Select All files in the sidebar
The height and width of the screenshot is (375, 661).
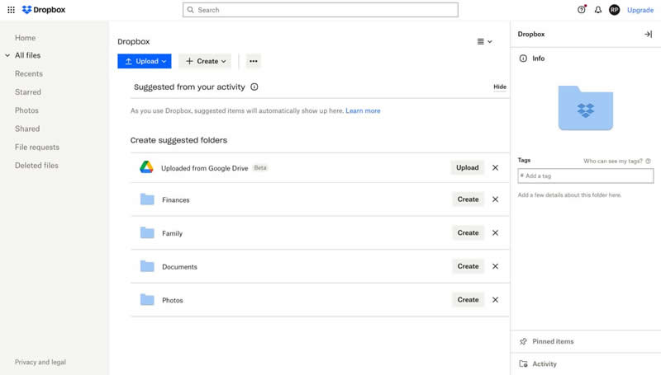click(x=28, y=55)
